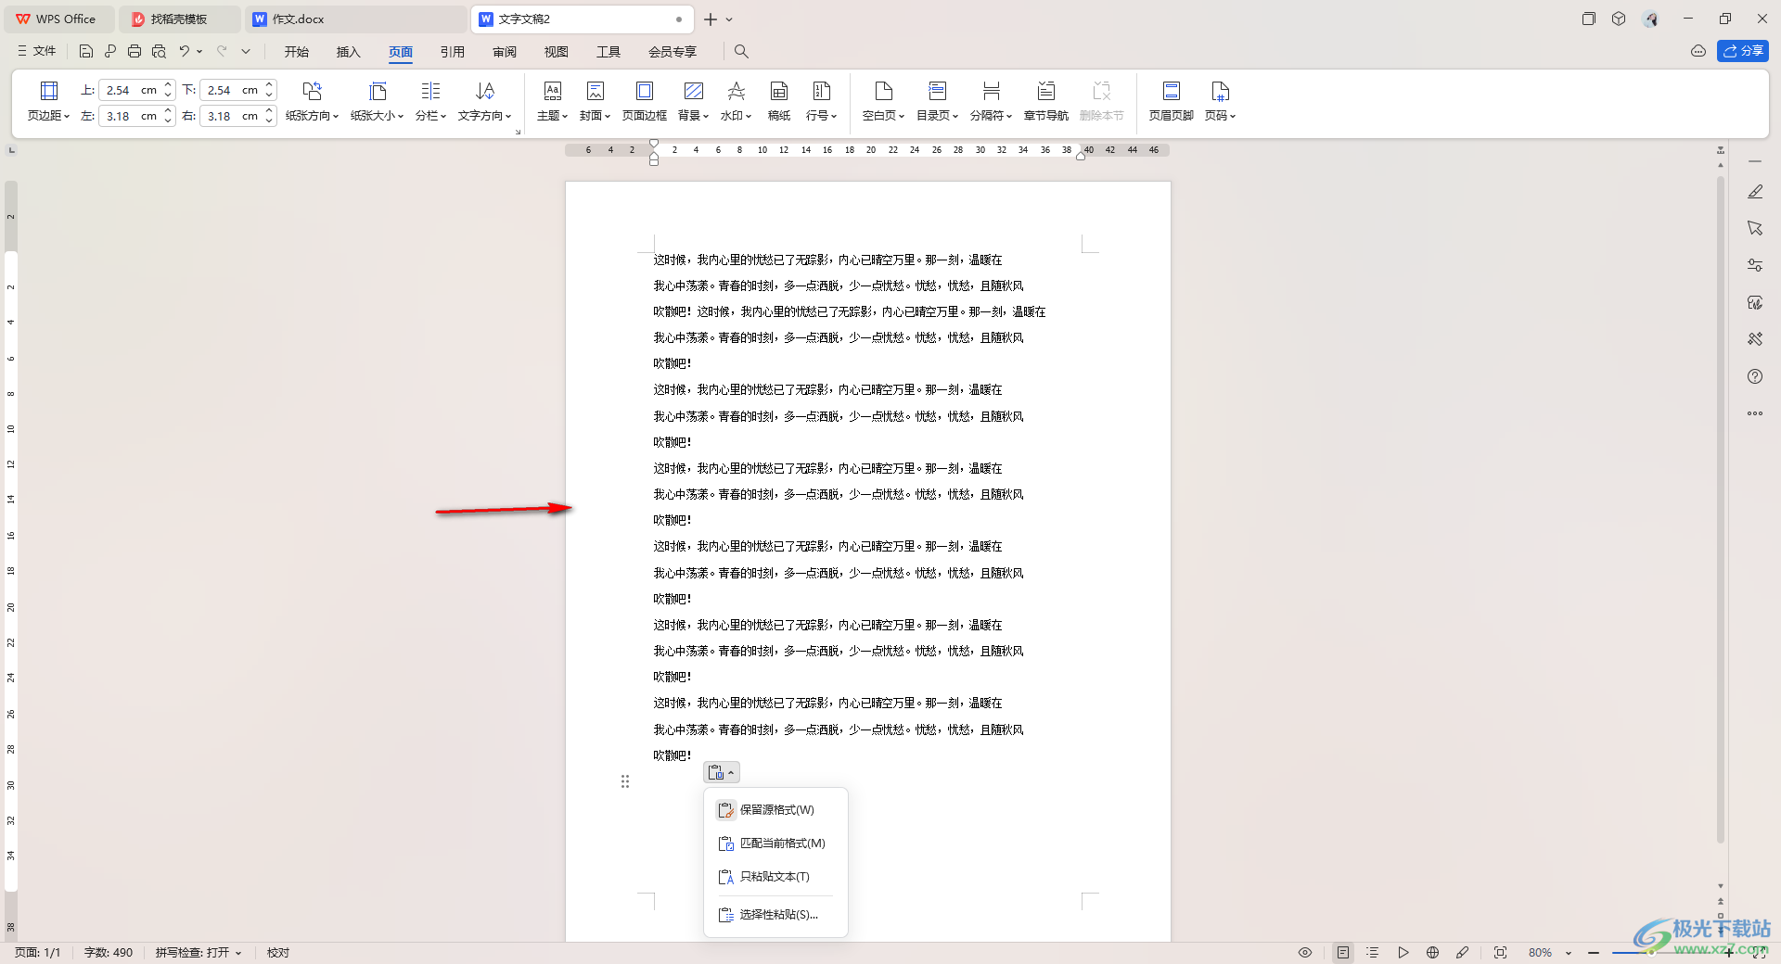This screenshot has height=964, width=1781.
Task: Click the Print icon in quick toolbar
Action: click(x=135, y=51)
